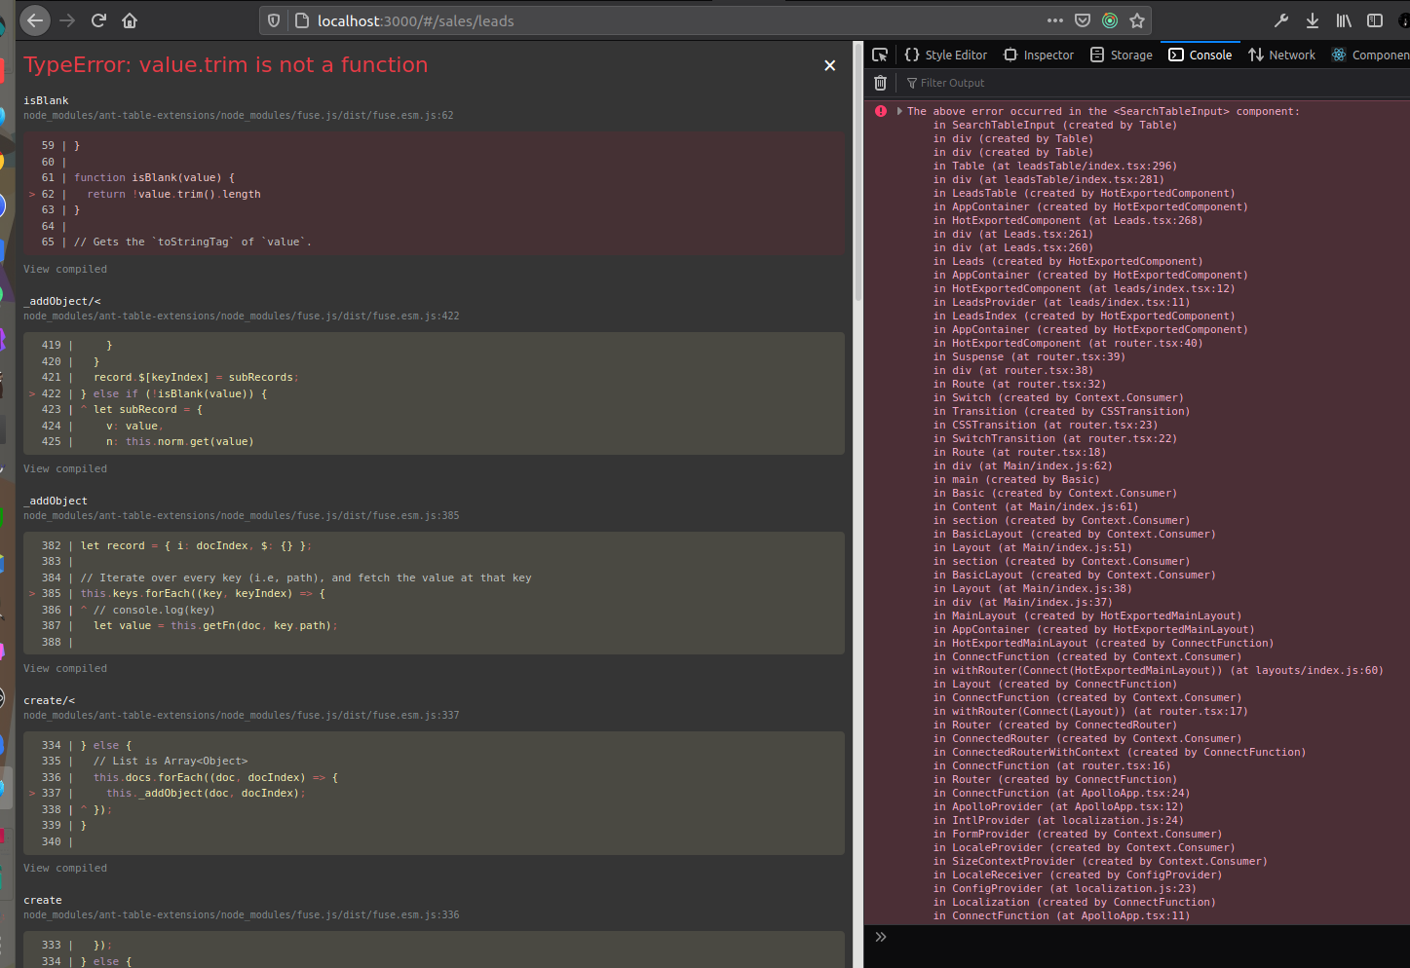This screenshot has width=1410, height=968.
Task: Click 'in ApolloProvider (at ApolloApp.tsx:12)' line
Action: point(1058,806)
